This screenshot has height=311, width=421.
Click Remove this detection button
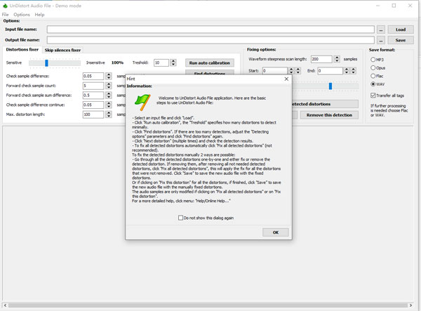coord(329,115)
